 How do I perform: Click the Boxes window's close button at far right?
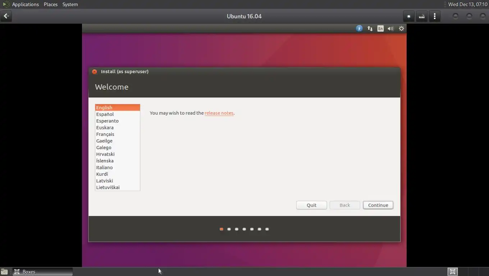pos(483,16)
